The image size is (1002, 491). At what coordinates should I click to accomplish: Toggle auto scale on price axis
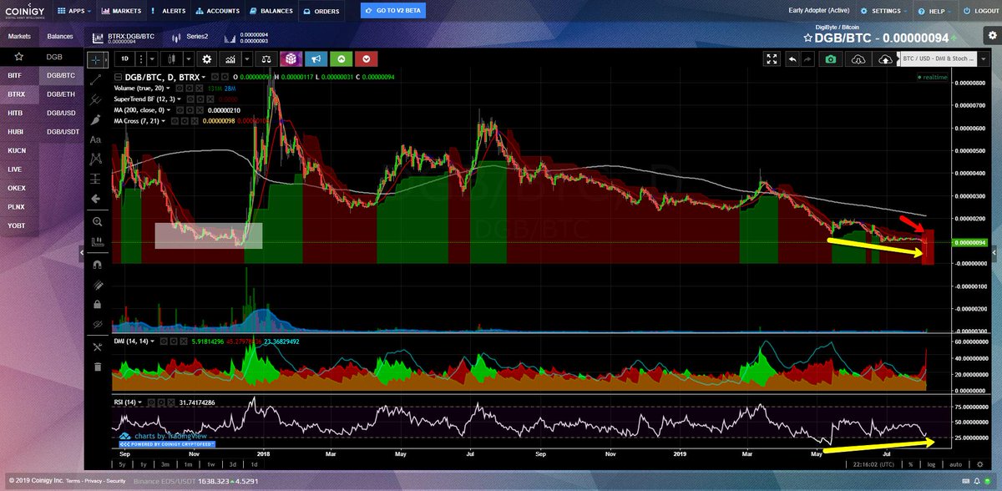[x=956, y=464]
